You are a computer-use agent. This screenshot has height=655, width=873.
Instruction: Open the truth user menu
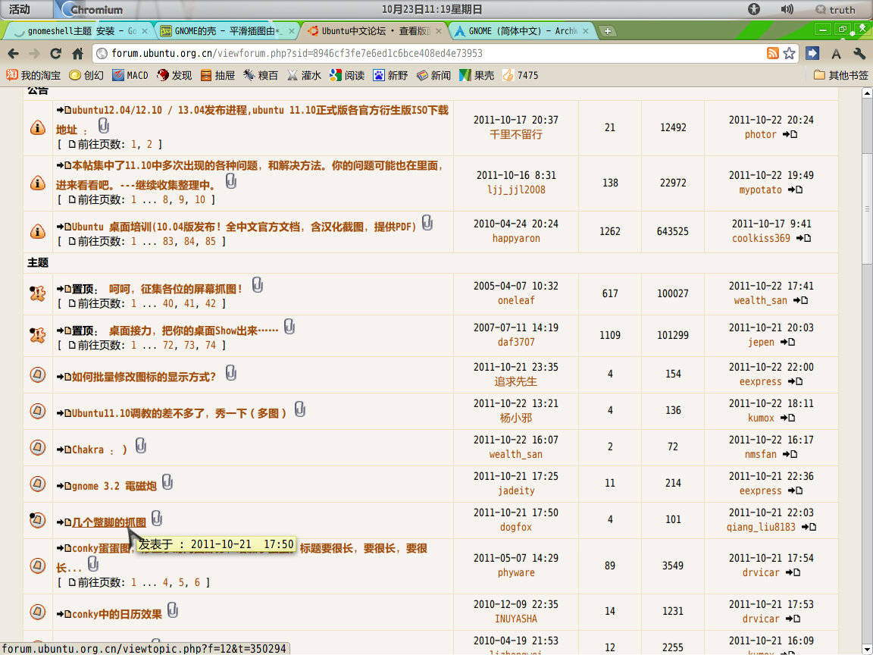pyautogui.click(x=834, y=9)
